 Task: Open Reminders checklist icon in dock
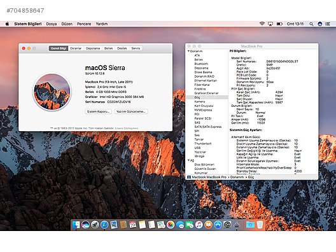click(x=151, y=225)
